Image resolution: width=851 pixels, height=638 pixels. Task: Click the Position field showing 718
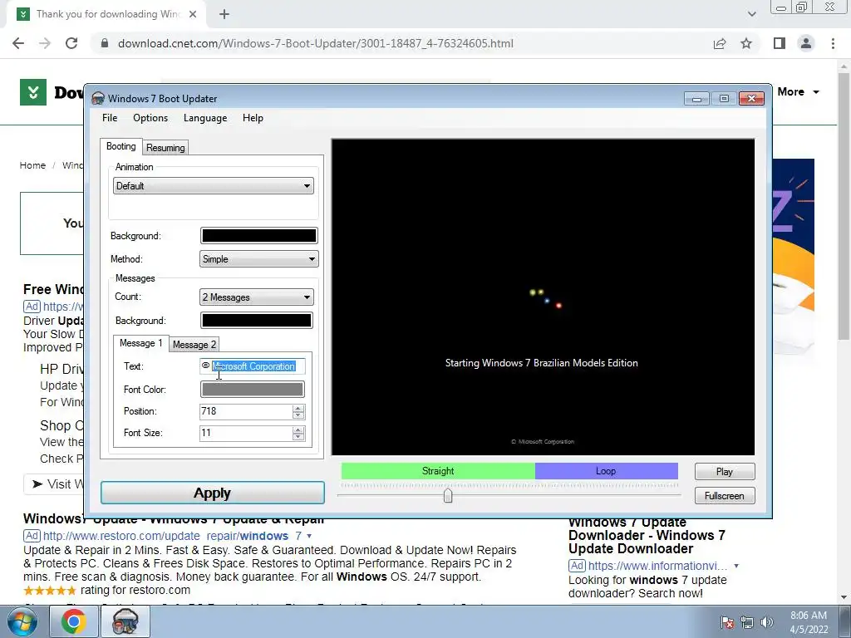point(246,411)
